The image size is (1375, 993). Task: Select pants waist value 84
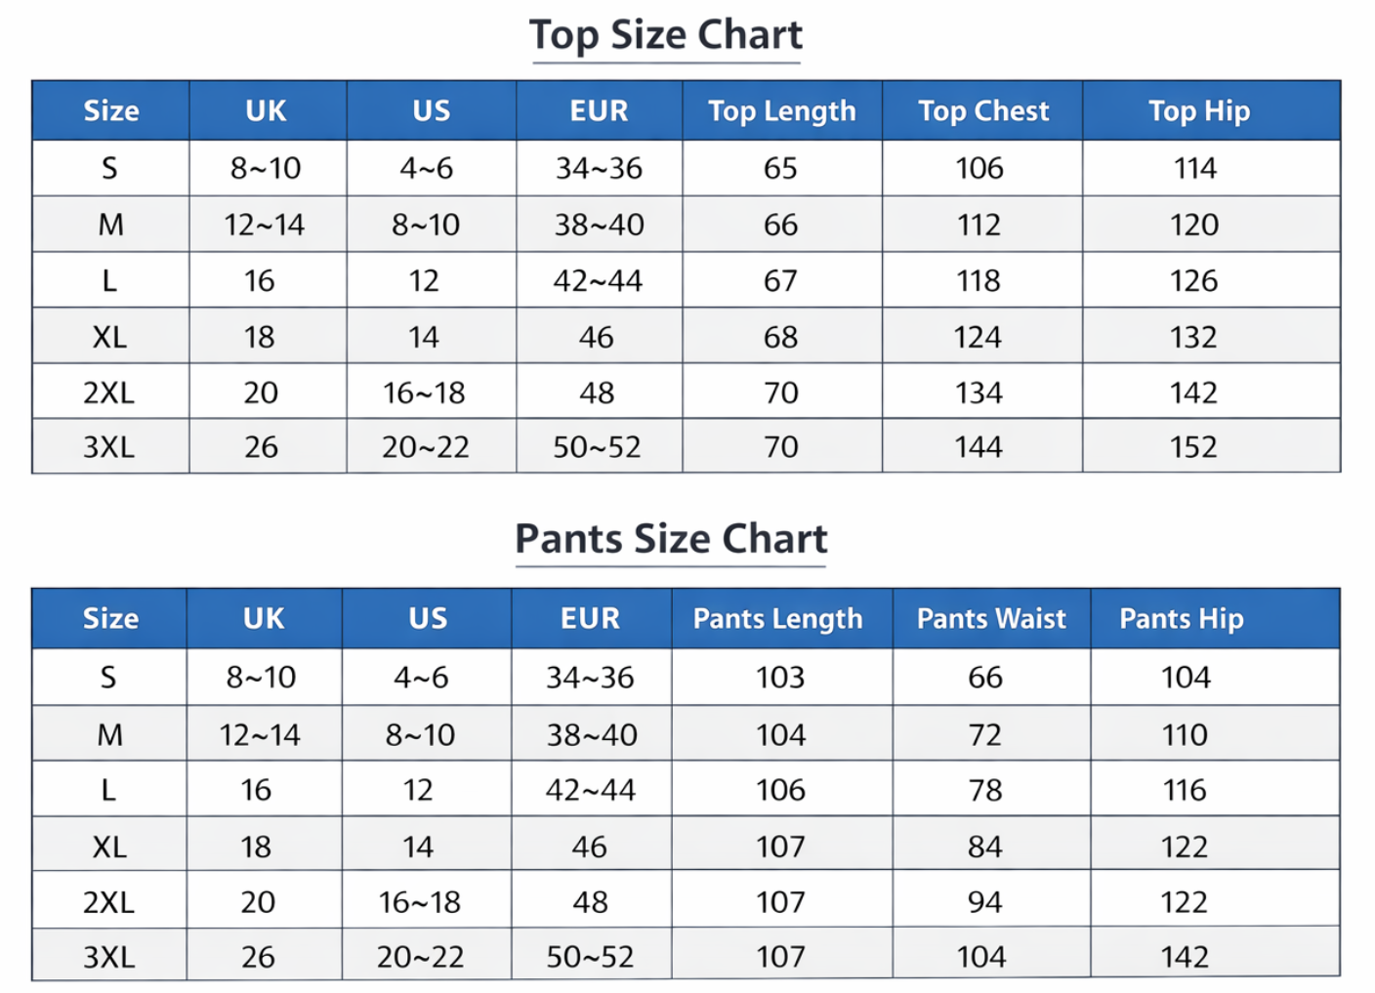984,847
